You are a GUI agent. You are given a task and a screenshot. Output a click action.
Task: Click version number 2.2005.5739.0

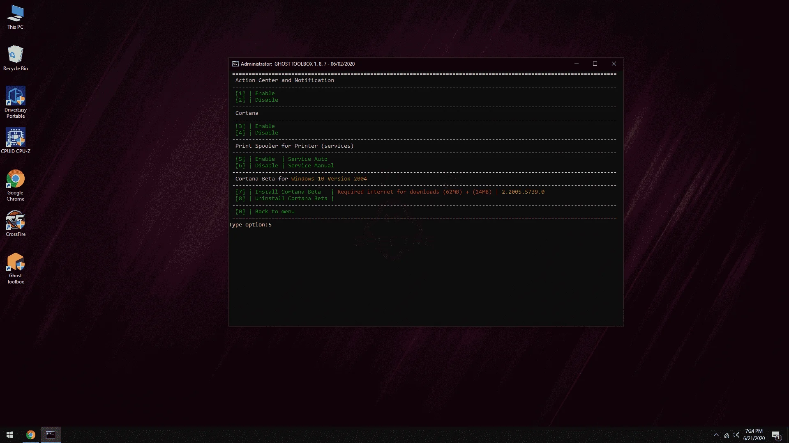[523, 192]
